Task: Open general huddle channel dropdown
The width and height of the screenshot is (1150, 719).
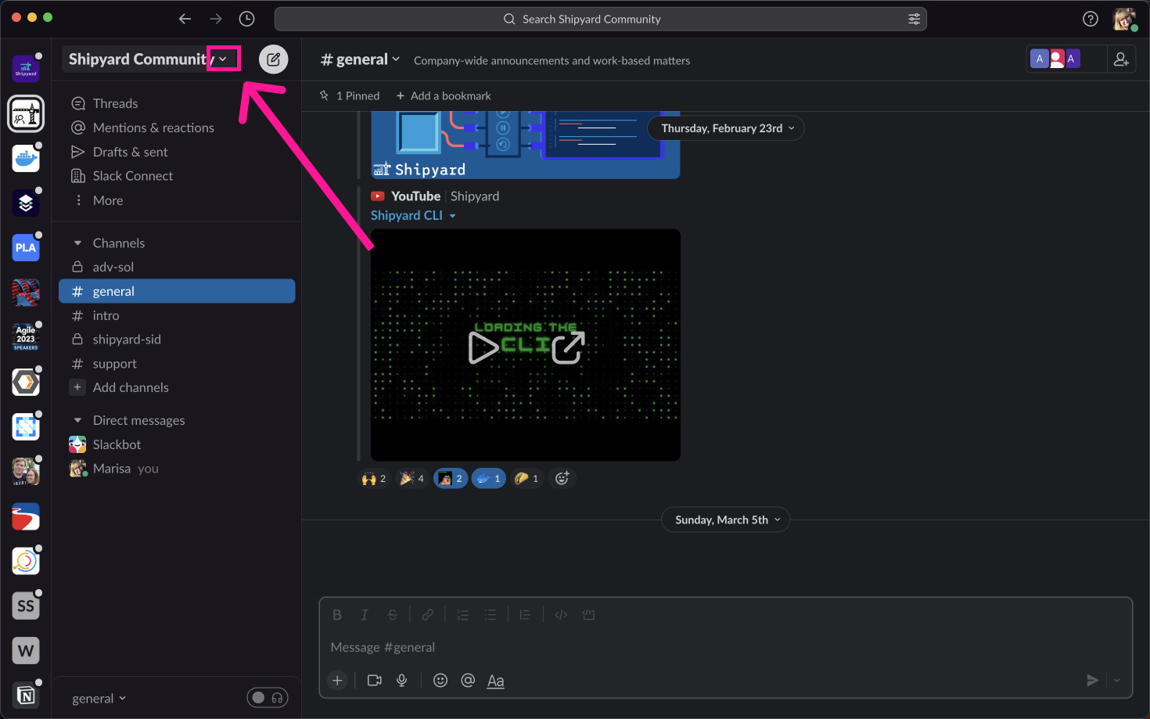Action: (99, 699)
